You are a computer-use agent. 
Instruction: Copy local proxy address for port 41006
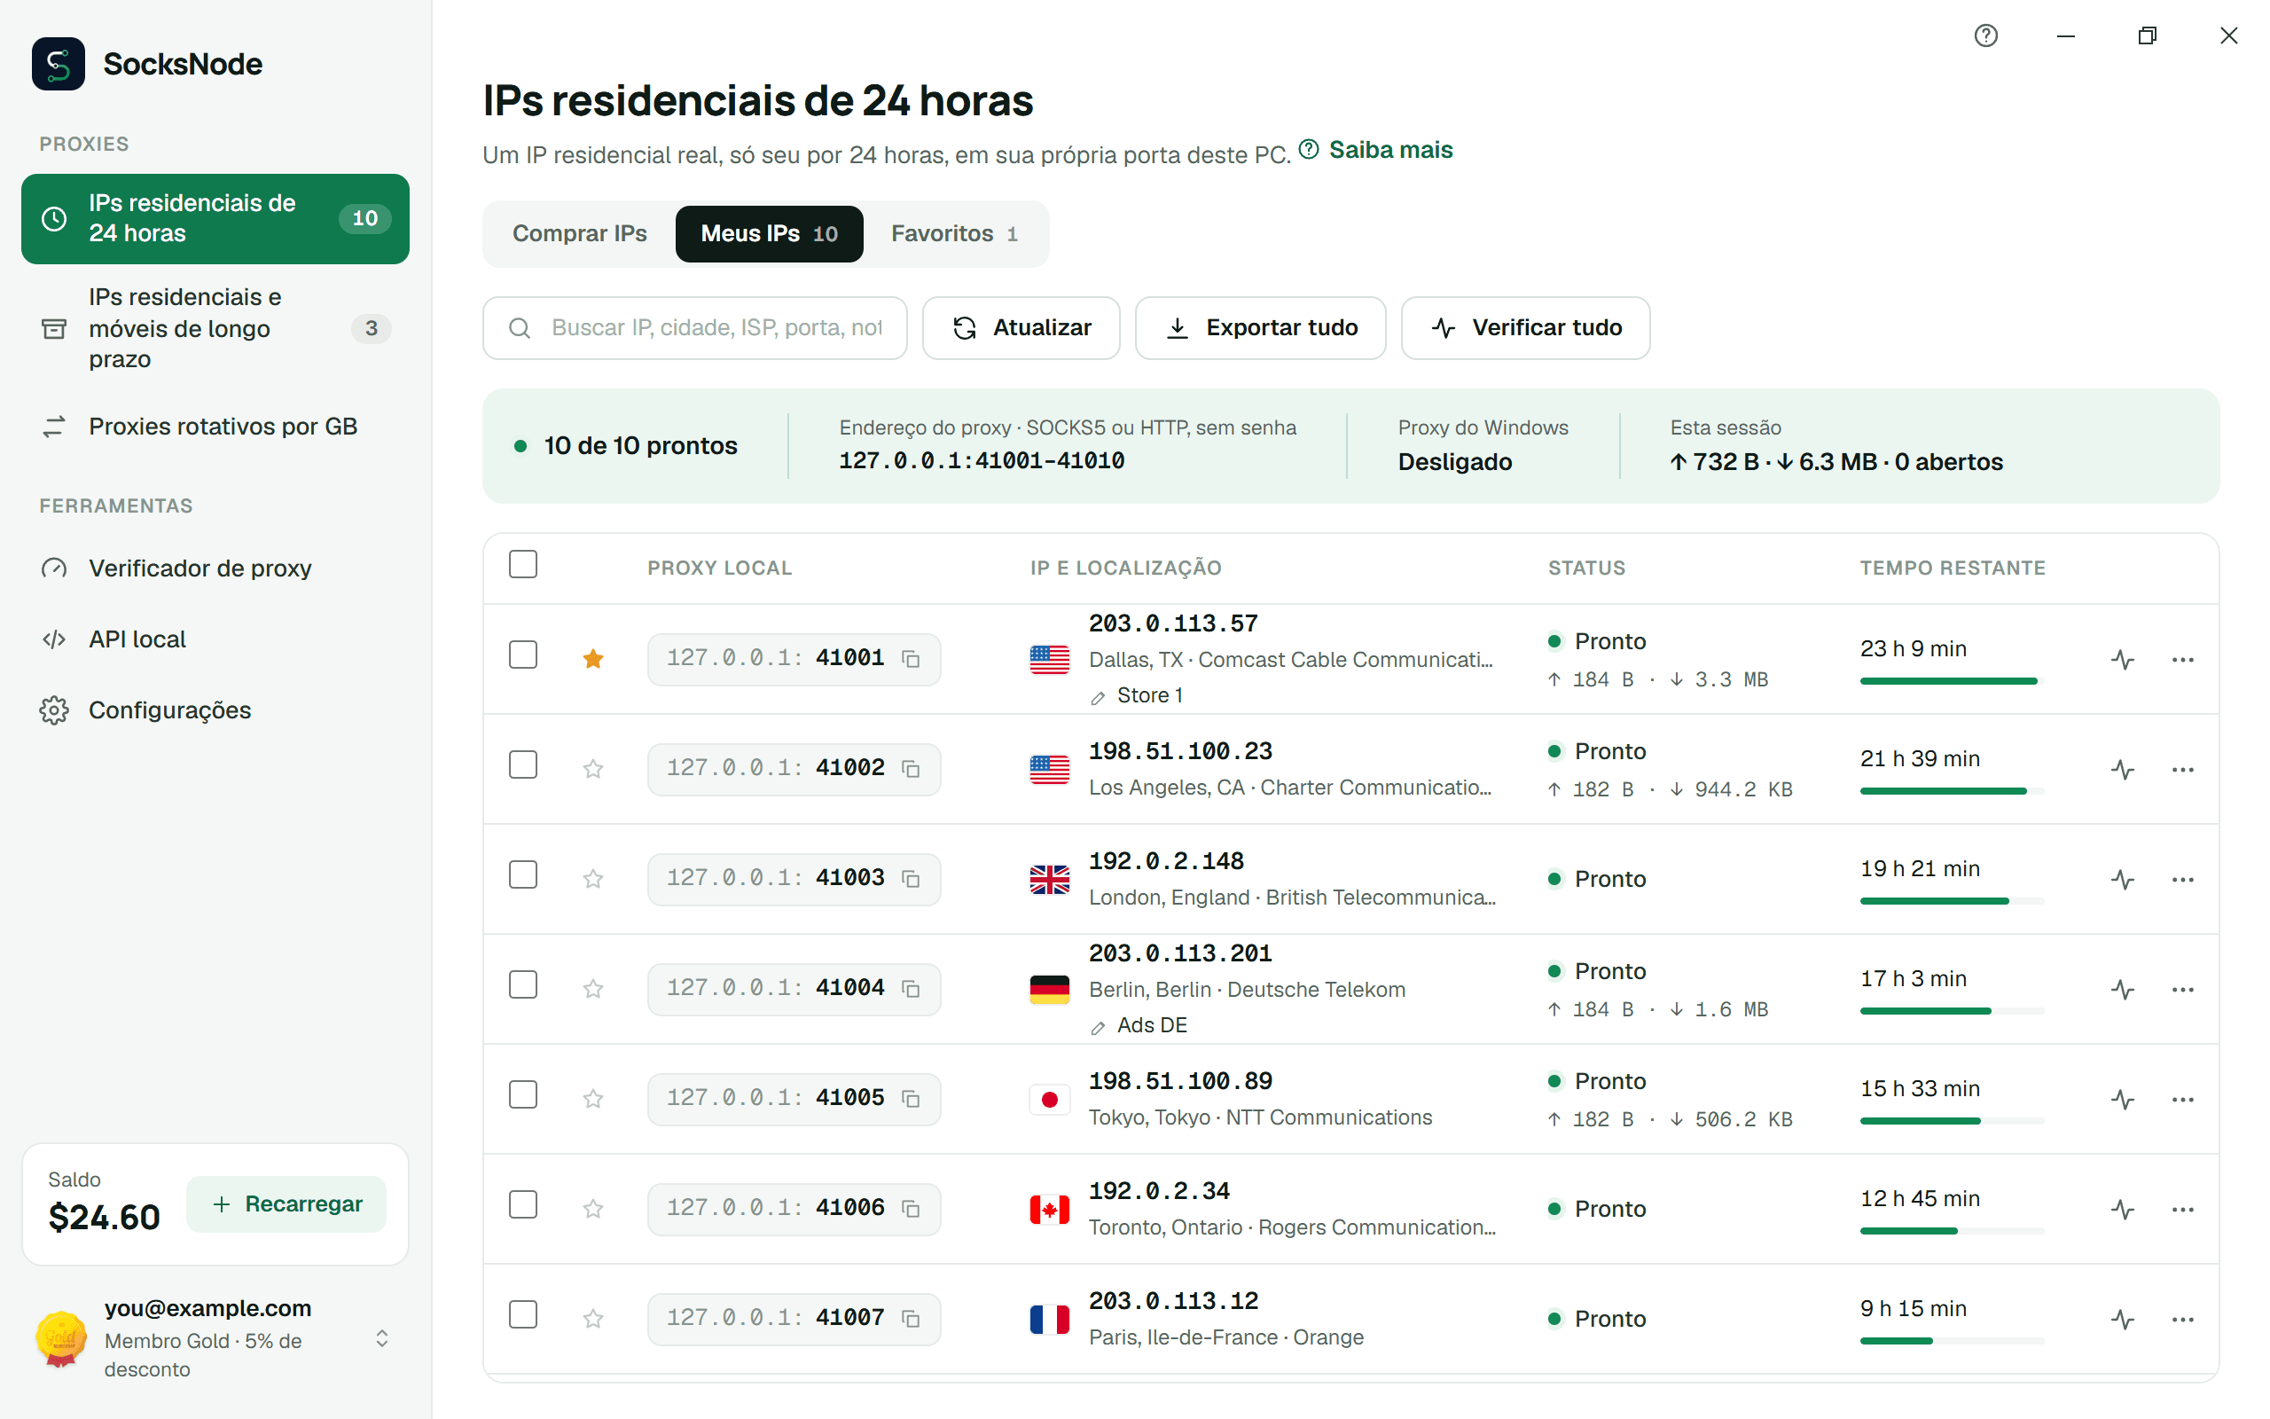click(x=910, y=1208)
